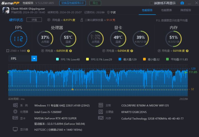Click the hard disk icon next to 主硬盘

point(101,112)
